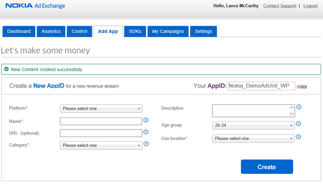Open the SDKs tab
Screen dimensions: 323x184
pos(135,31)
